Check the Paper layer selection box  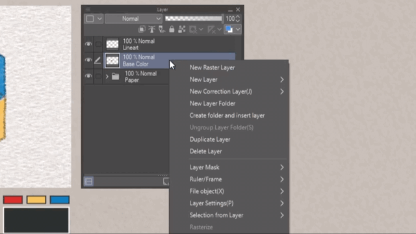(x=98, y=76)
